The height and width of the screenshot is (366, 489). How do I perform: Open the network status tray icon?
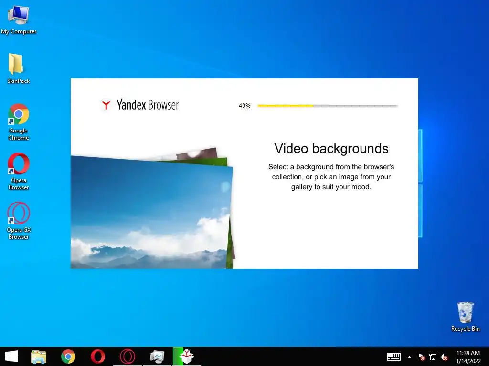(433, 357)
